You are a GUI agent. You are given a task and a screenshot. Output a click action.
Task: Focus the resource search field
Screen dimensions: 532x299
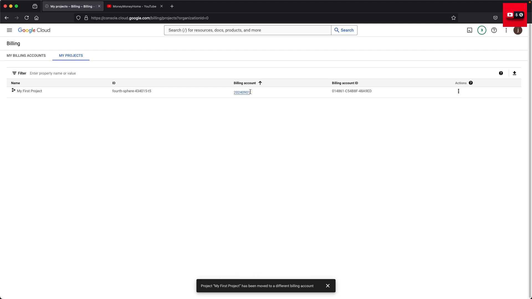[247, 30]
